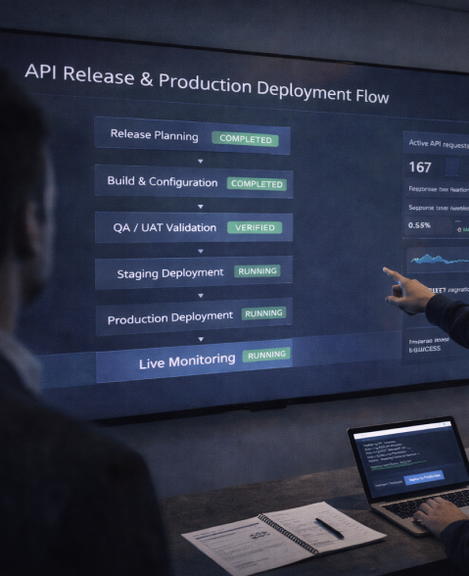Click the blue deploy button on the laptop

click(424, 477)
